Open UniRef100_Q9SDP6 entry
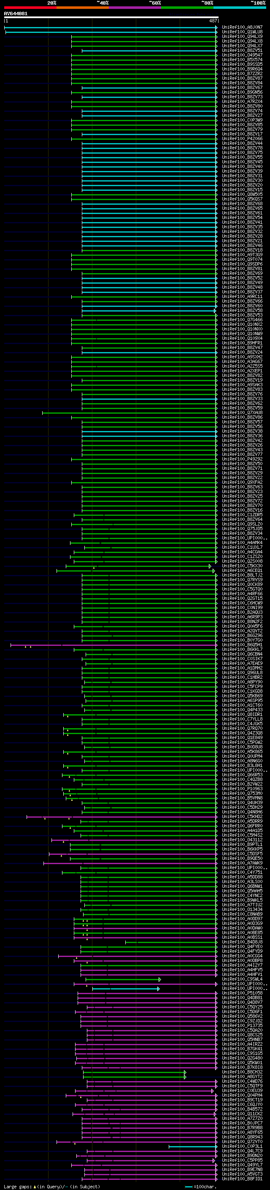 click(x=242, y=264)
